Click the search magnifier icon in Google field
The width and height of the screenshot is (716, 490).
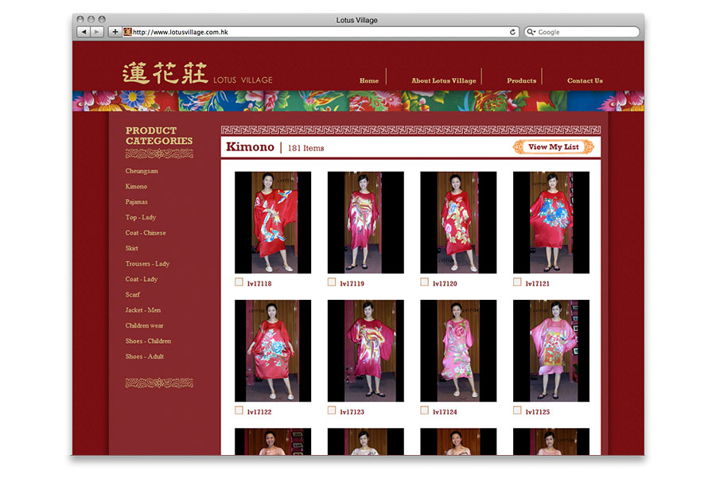click(x=531, y=32)
